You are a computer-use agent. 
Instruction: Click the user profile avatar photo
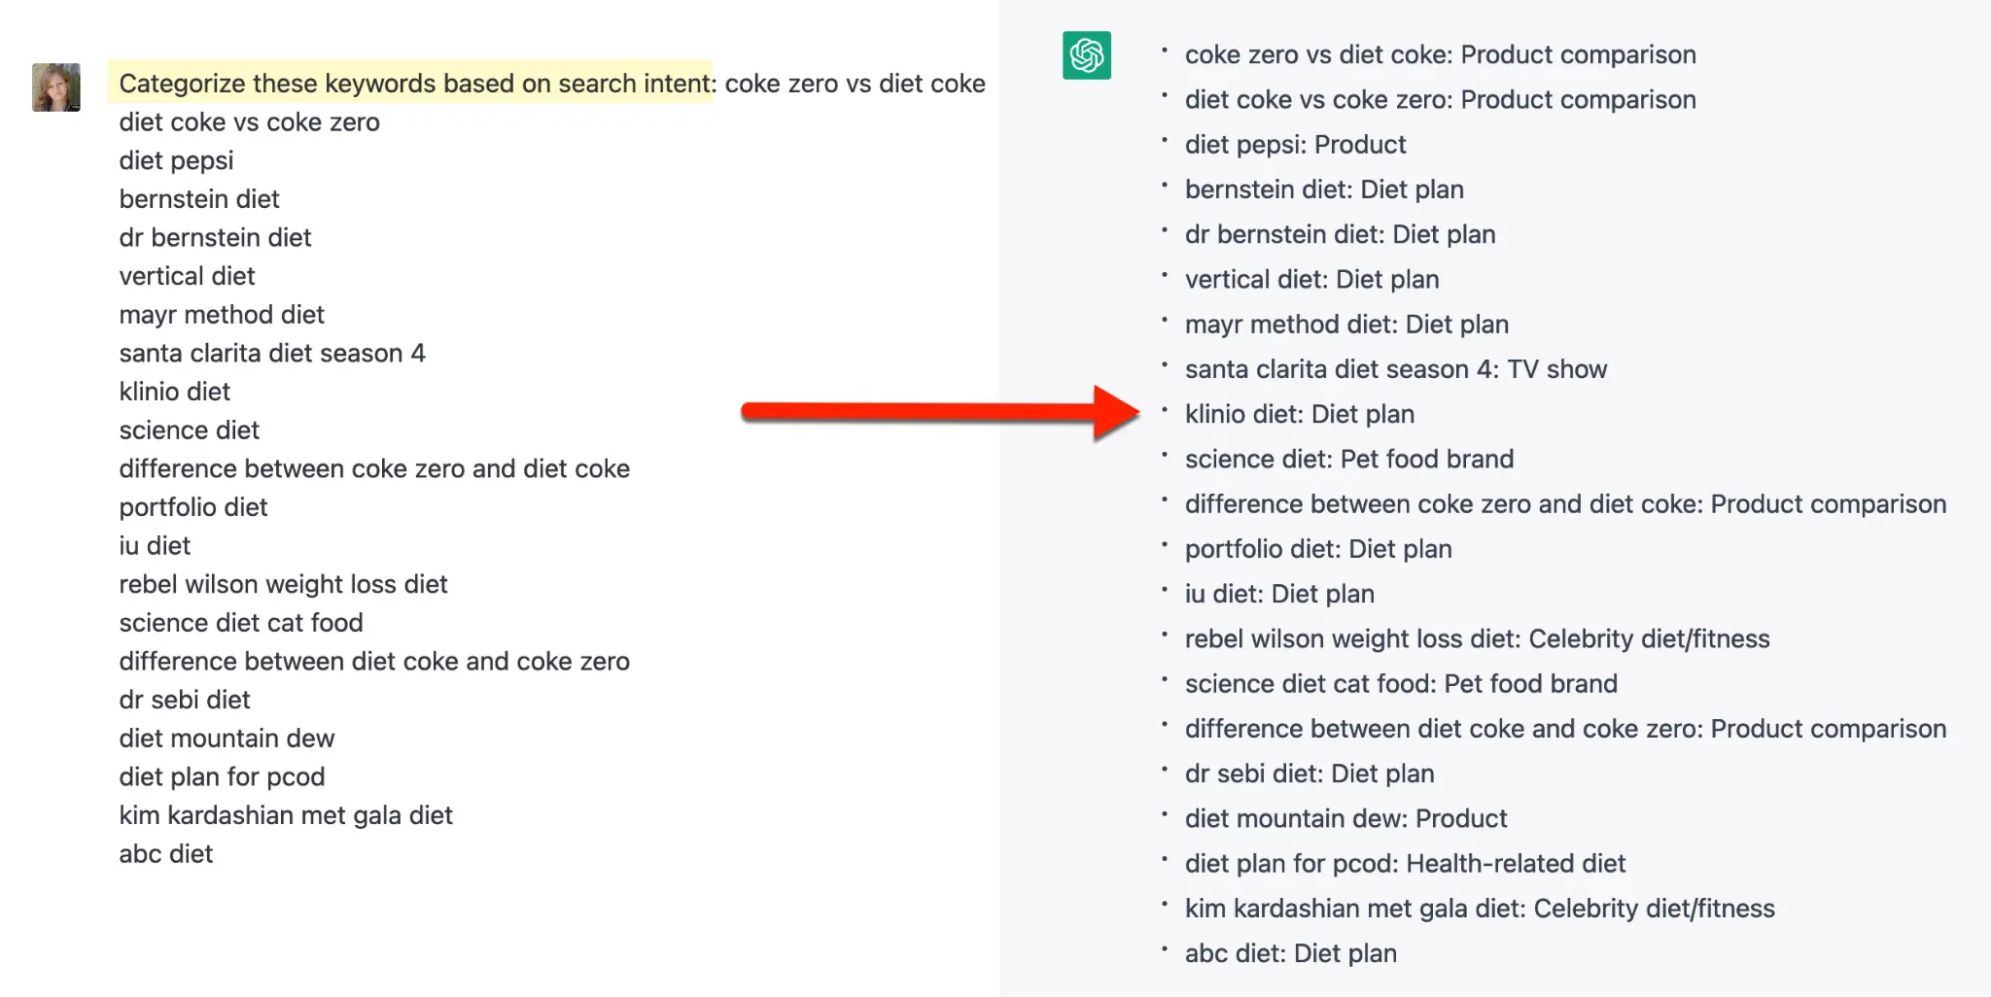[56, 87]
